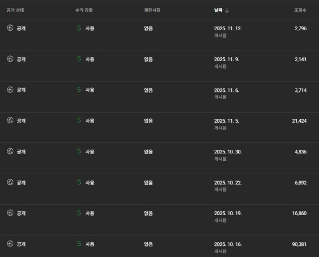The image size is (319, 257).
Task: Click globe icon in 2025. 11. 5. row
Action: coord(10,121)
